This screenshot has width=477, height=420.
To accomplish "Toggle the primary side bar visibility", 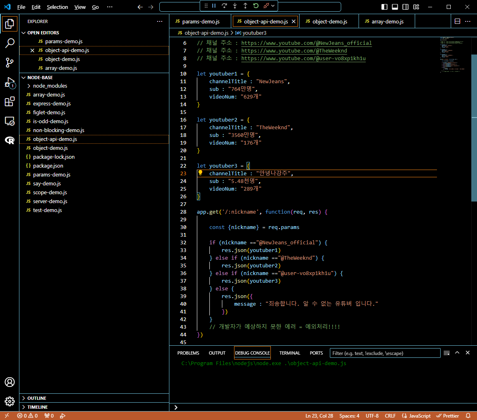I will (x=384, y=7).
